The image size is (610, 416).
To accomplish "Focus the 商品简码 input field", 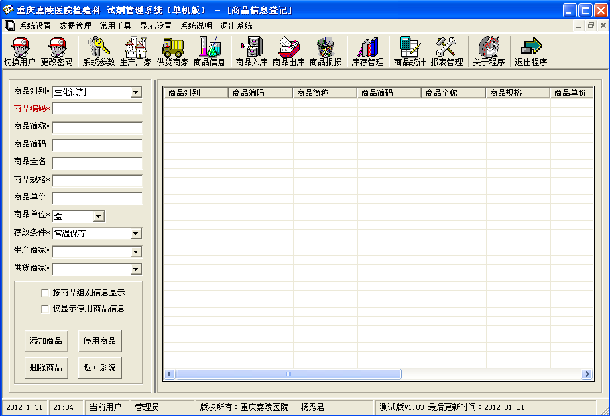I will (97, 145).
